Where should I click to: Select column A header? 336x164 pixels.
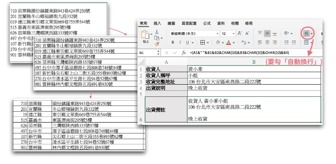(166, 62)
